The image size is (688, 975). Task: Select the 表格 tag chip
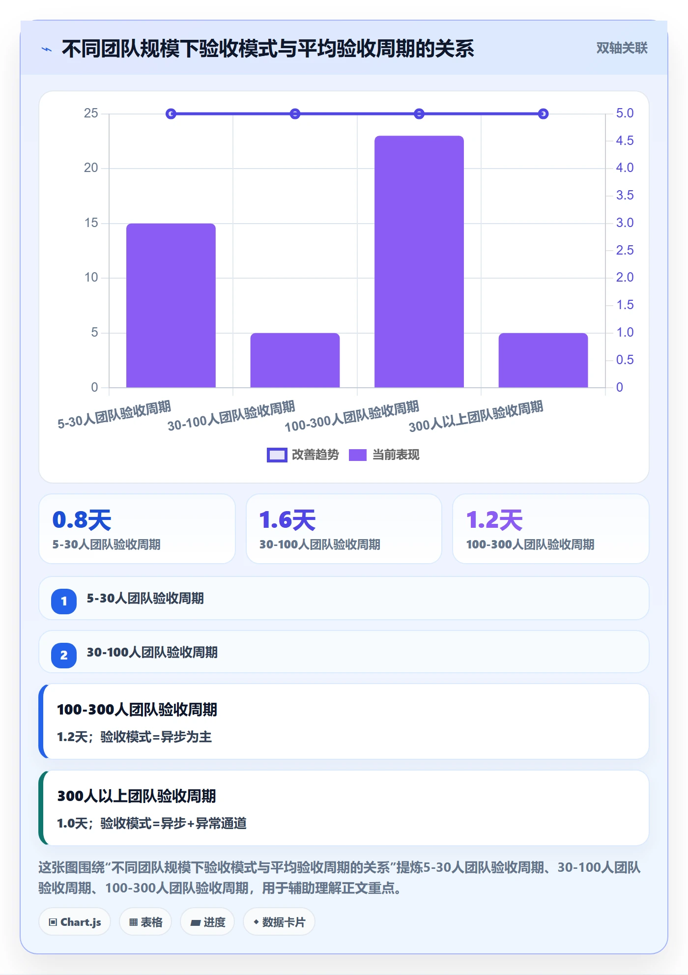coord(145,922)
